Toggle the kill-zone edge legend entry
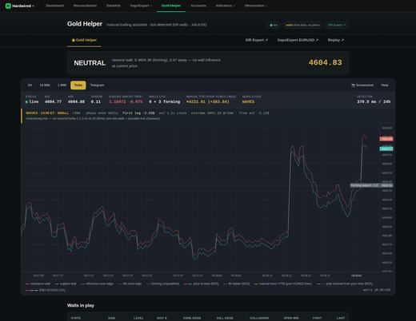The image size is (416, 321). (x=130, y=284)
